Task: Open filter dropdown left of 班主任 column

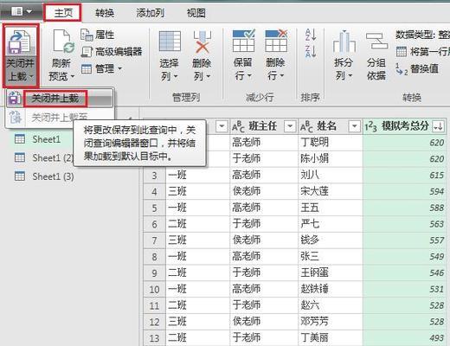Action: pos(222,126)
